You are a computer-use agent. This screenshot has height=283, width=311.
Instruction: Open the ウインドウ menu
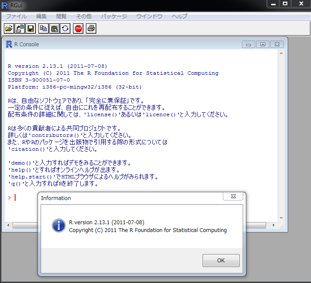pyautogui.click(x=149, y=16)
